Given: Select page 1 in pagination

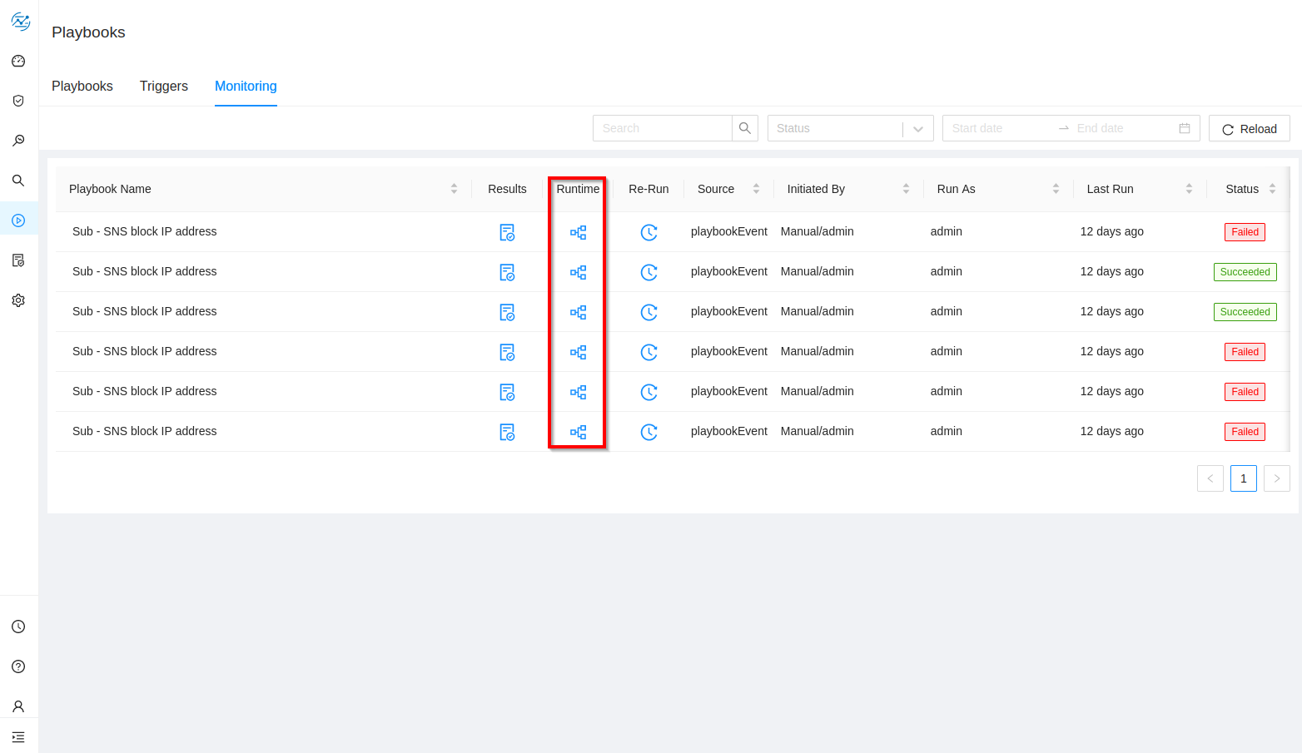Looking at the screenshot, I should pyautogui.click(x=1243, y=478).
